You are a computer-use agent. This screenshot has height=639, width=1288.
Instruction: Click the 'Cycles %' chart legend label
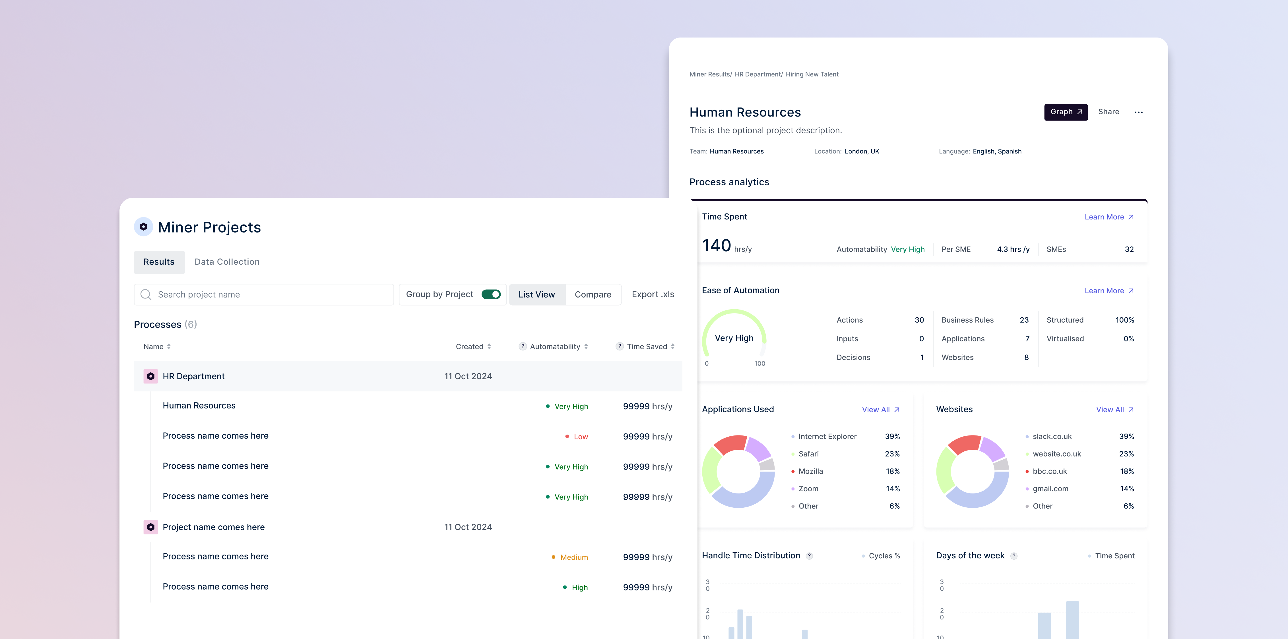884,556
